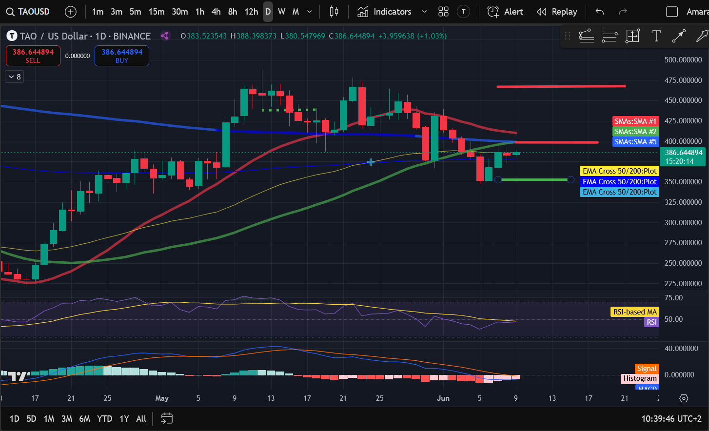Open the go-to-date calendar icon
709x431 pixels.
point(167,418)
